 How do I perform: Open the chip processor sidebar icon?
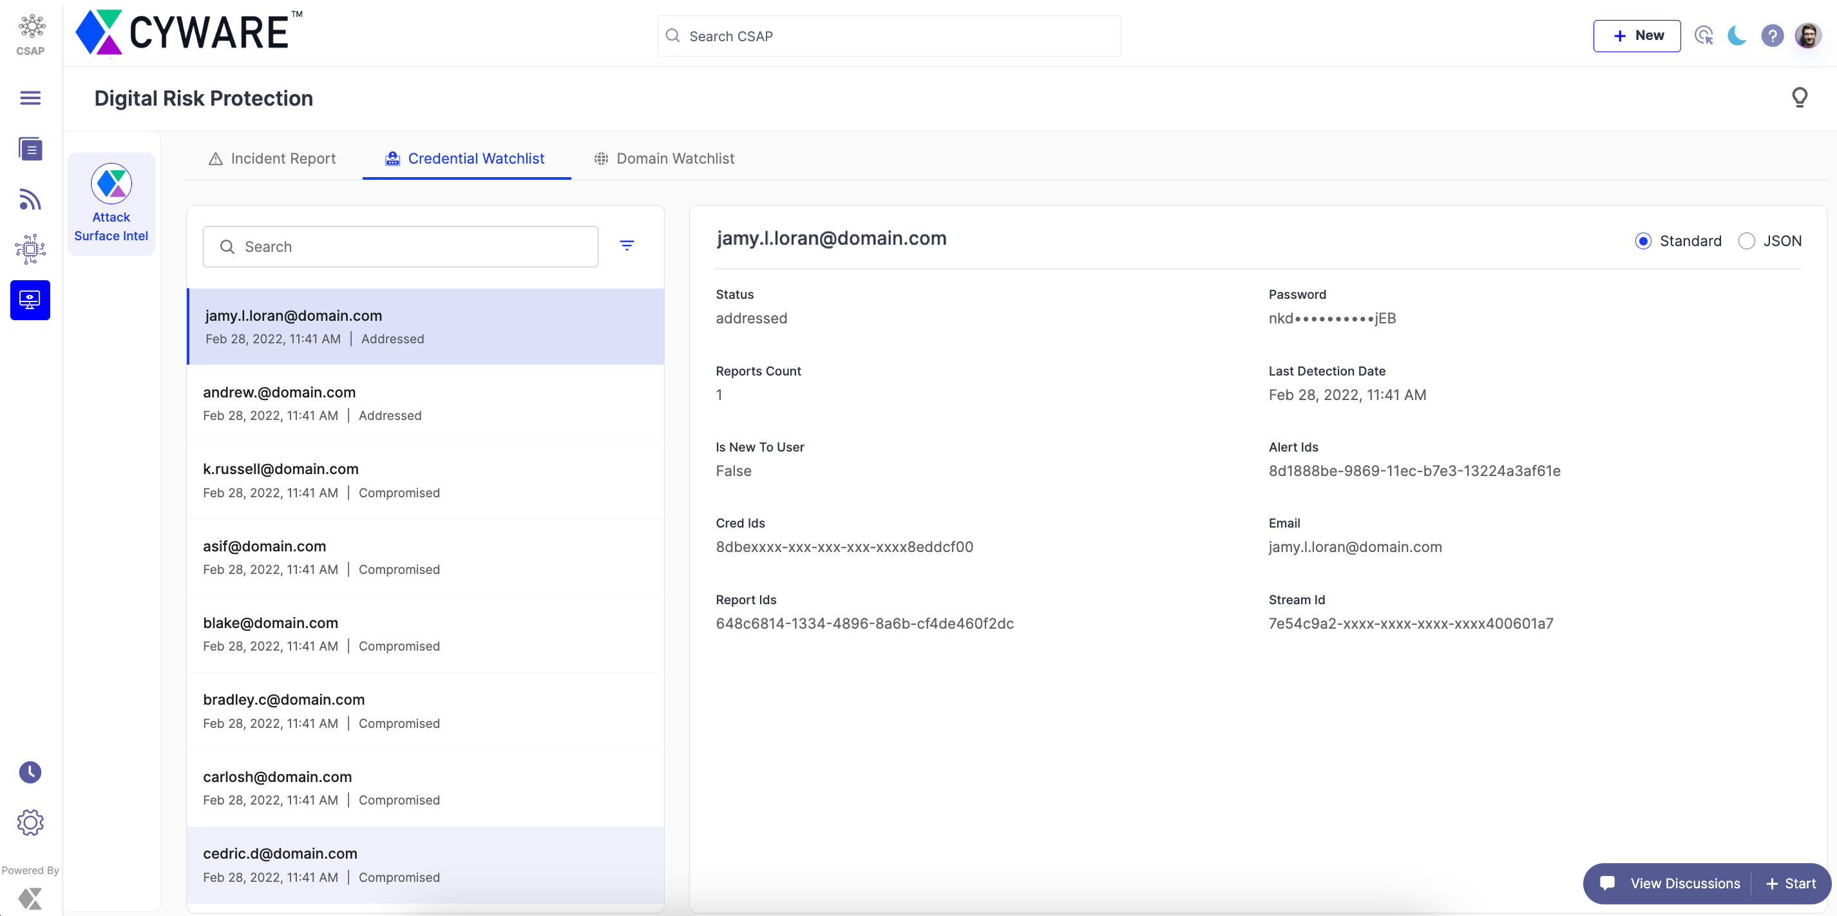(x=30, y=249)
